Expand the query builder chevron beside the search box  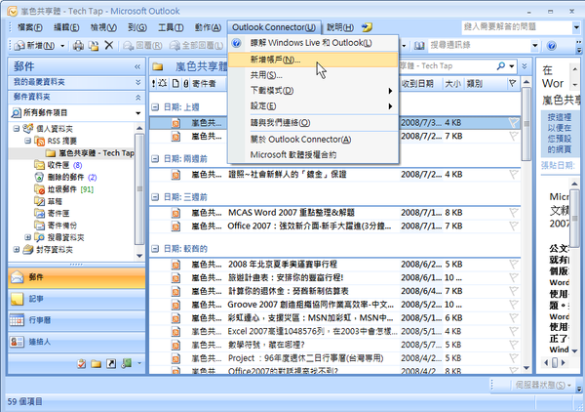[x=525, y=66]
